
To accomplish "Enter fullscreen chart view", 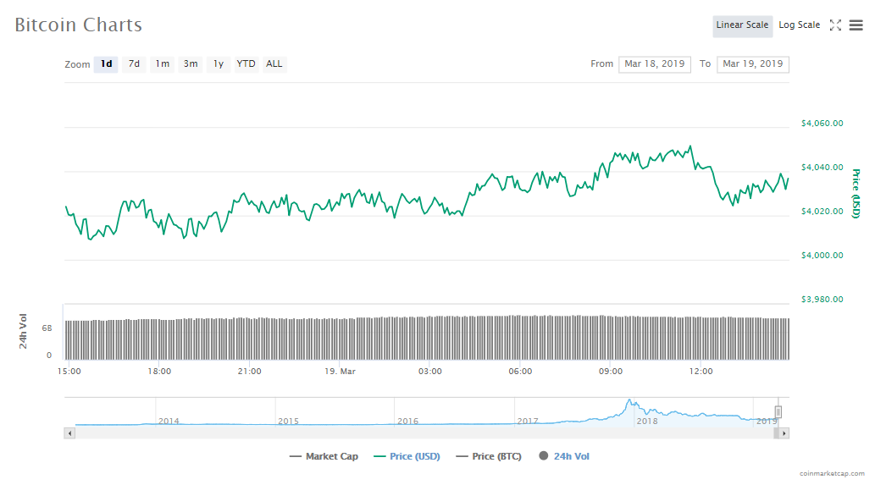I will [835, 25].
